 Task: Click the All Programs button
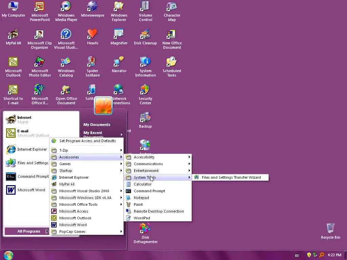[x=27, y=231]
